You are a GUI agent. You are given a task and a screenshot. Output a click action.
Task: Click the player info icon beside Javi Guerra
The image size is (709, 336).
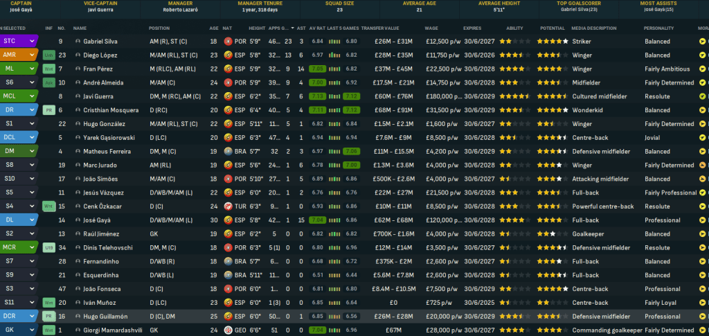point(49,96)
